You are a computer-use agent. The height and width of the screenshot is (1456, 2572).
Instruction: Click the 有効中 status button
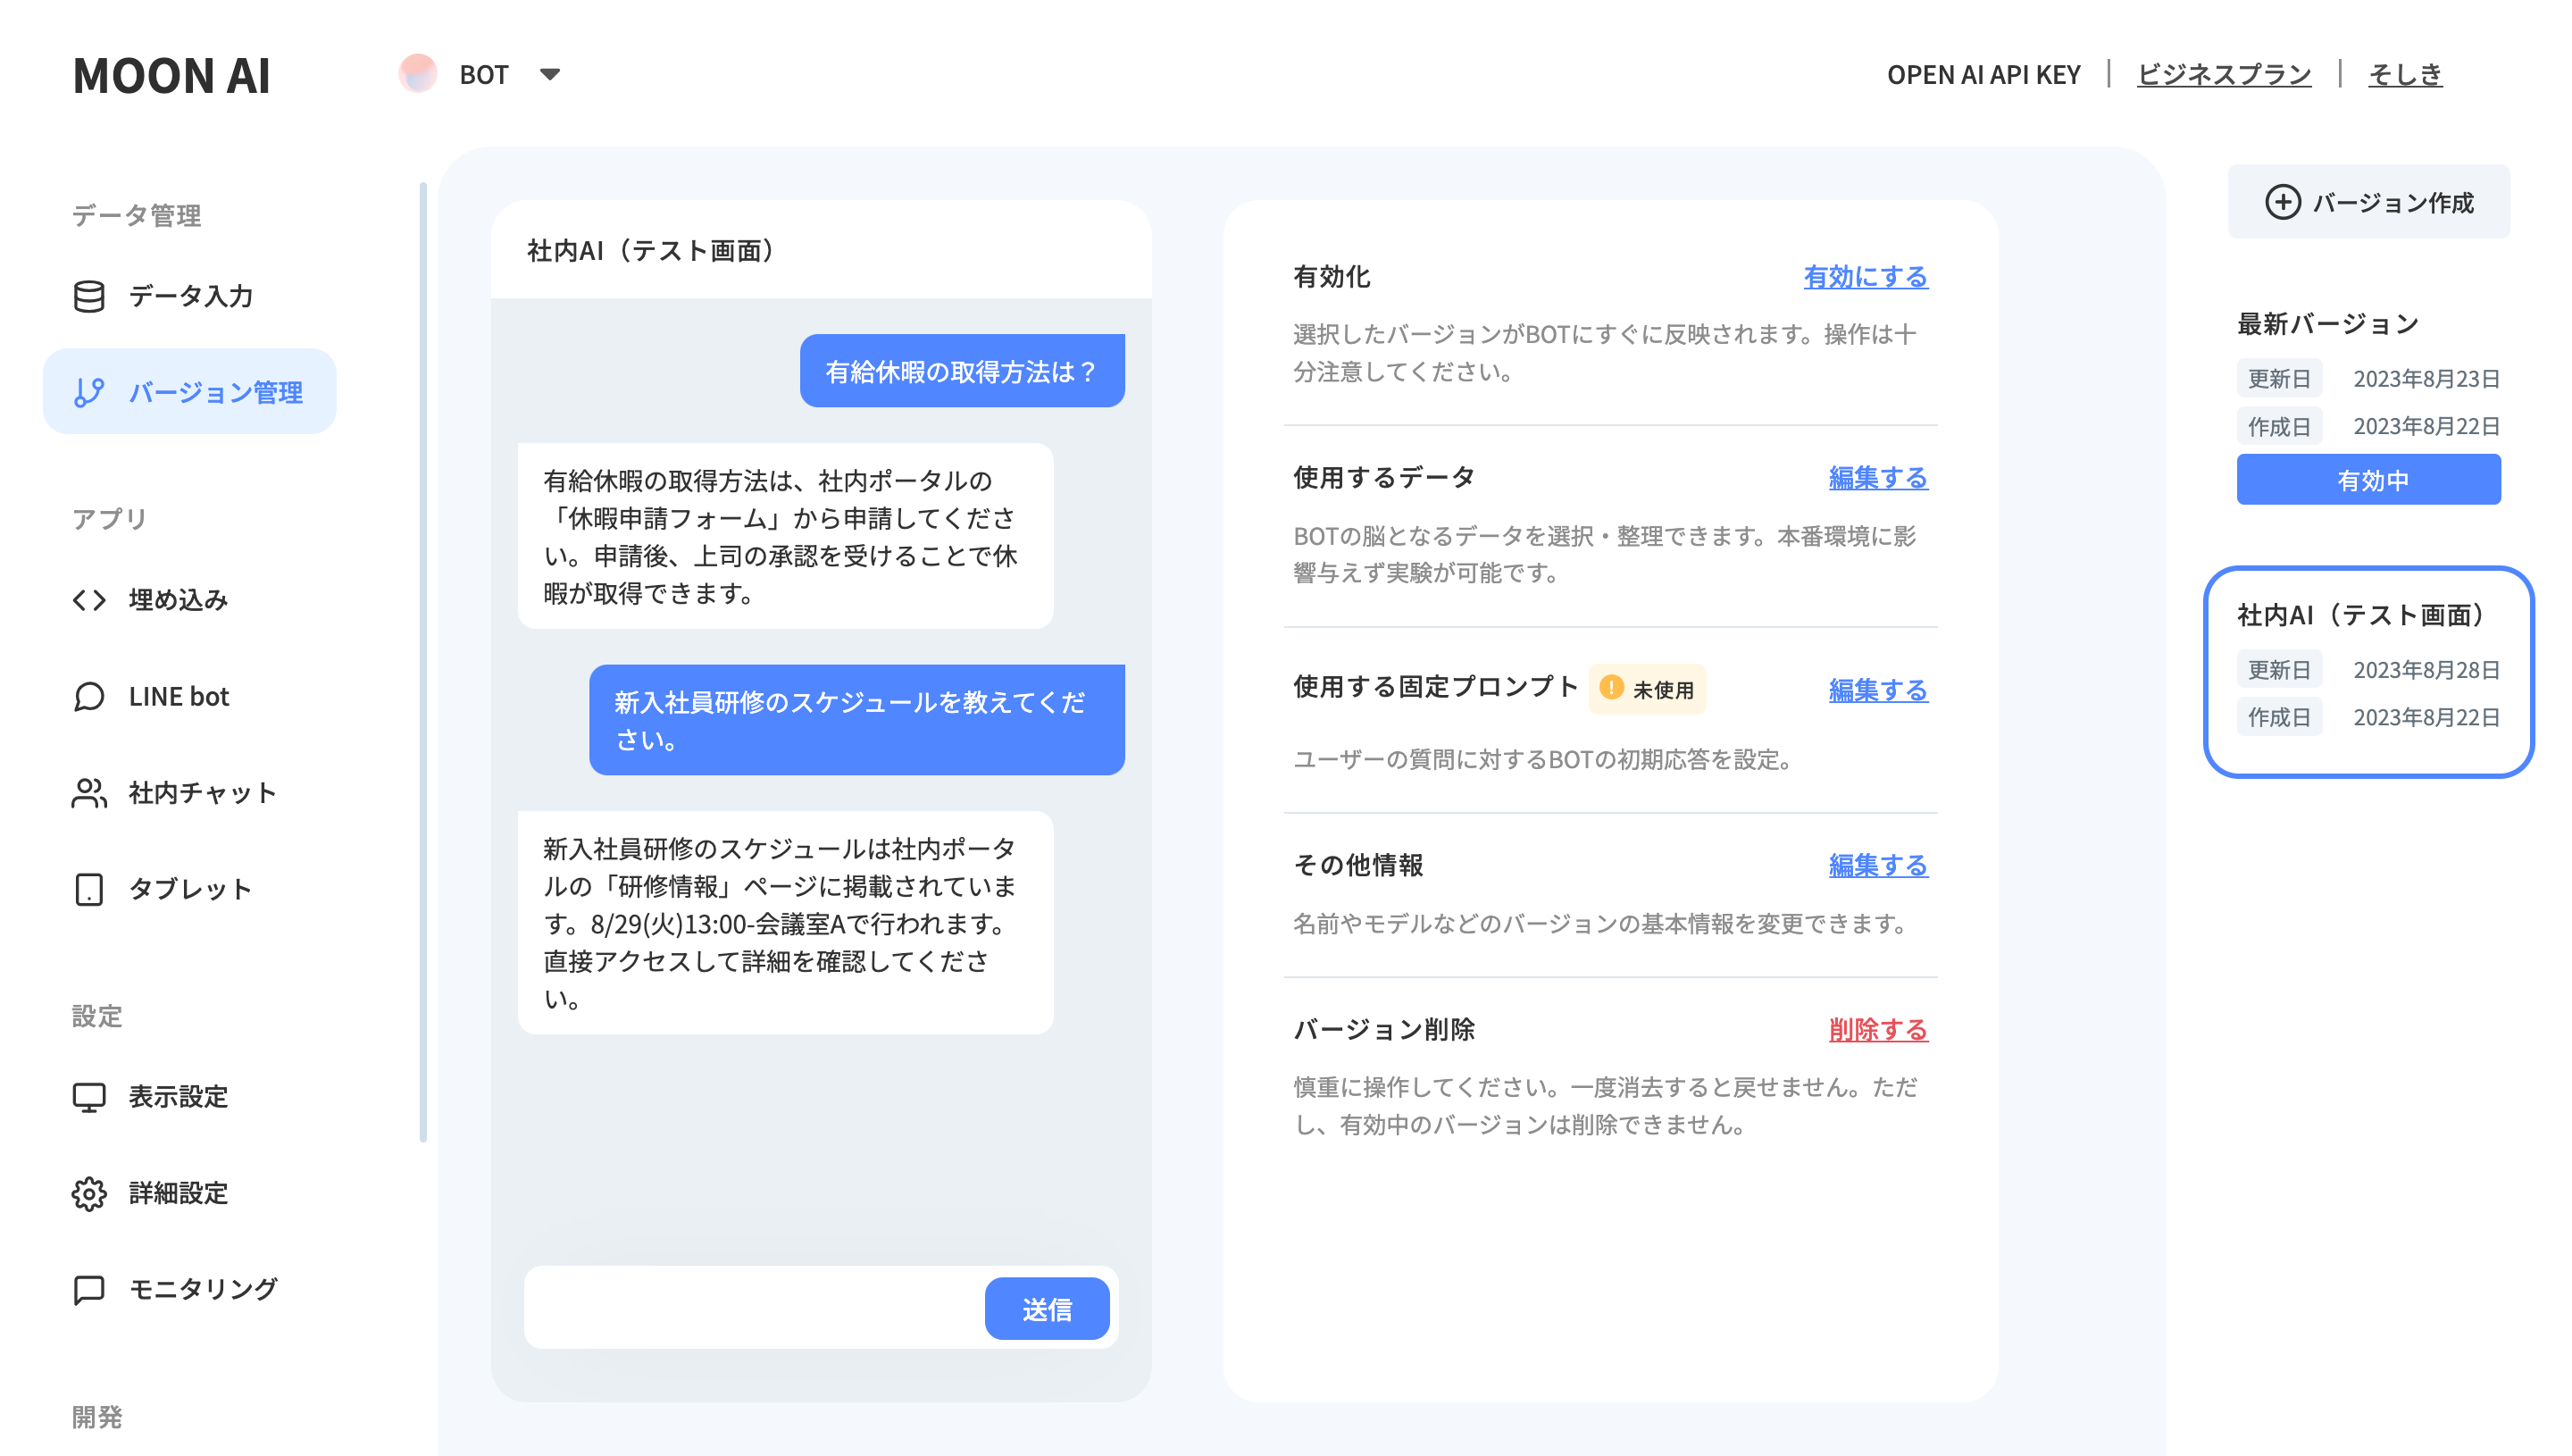point(2367,480)
